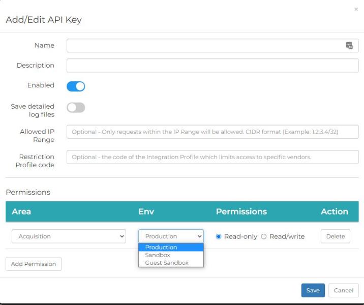Viewport: 364px width, 305px height.
Task: Close the Add/Edit API Key dialog
Action: (x=356, y=9)
